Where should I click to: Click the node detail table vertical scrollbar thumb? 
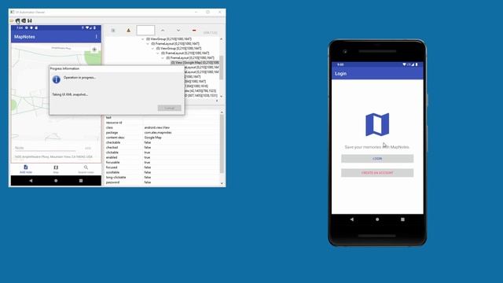point(222,144)
